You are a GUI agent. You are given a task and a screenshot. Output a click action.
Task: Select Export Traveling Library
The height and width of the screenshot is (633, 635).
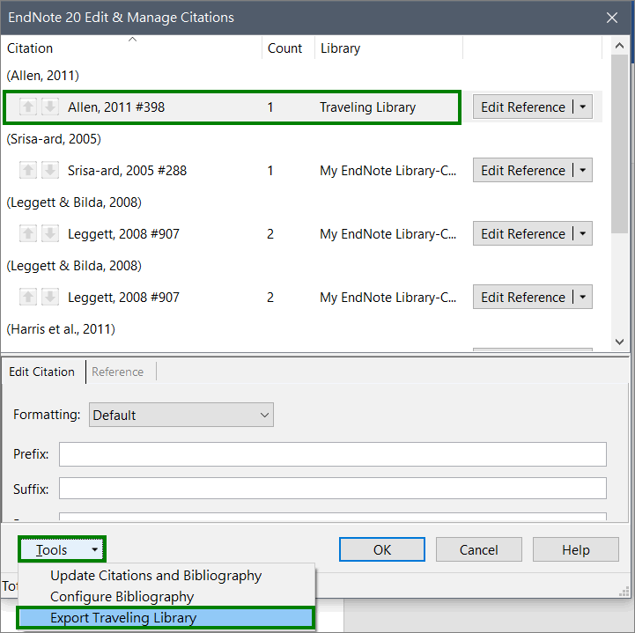pyautogui.click(x=166, y=618)
